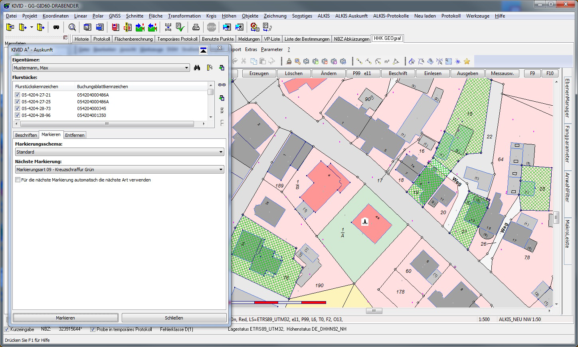The height and width of the screenshot is (347, 578).
Task: Expand the Markierungsschema Standard dropdown
Action: pyautogui.click(x=221, y=152)
